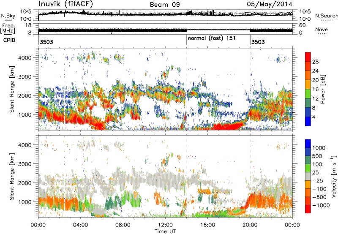Click the 'Beam 09' label
The width and height of the screenshot is (338, 234).
[165, 5]
